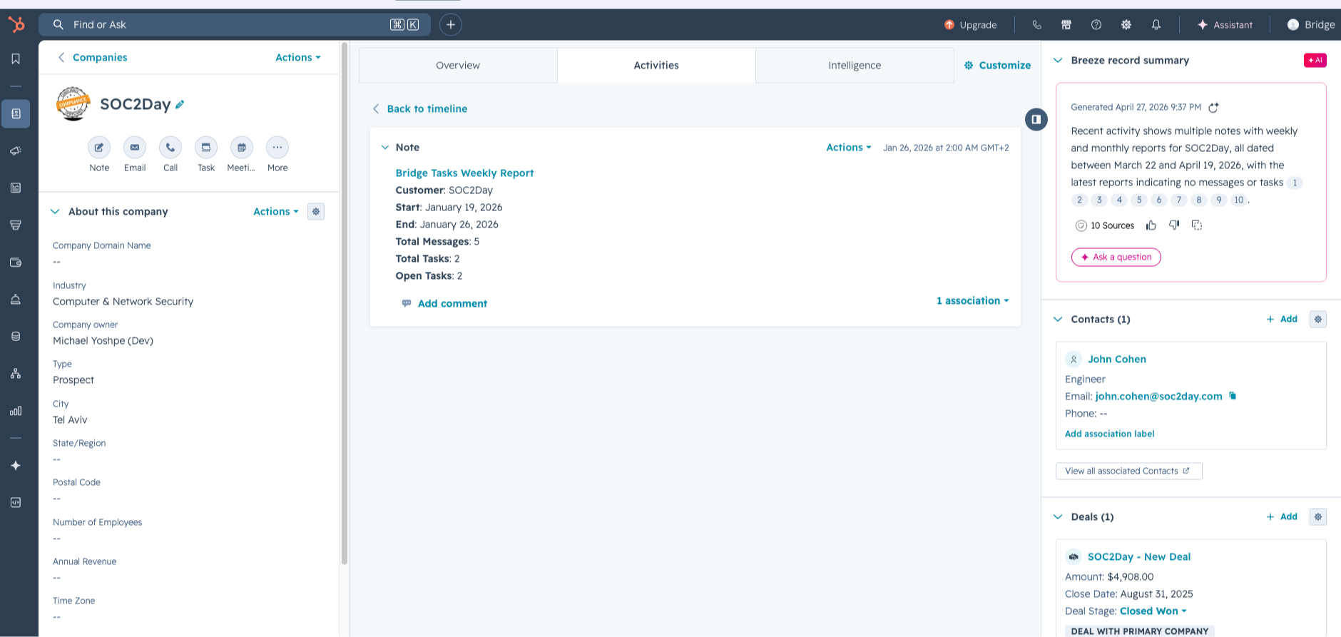Image resolution: width=1341 pixels, height=637 pixels.
Task: Open the Breeze sparkle icon in sidebar
Action: [16, 465]
